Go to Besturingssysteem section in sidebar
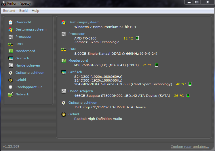 point(31,29)
